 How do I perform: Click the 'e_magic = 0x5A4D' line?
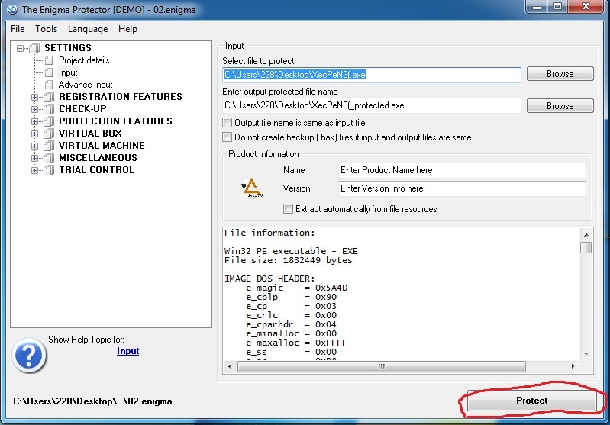pos(297,288)
